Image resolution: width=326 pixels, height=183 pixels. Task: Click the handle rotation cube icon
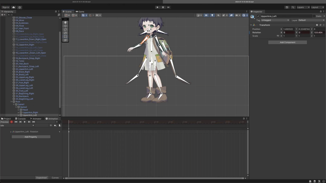tap(74, 15)
